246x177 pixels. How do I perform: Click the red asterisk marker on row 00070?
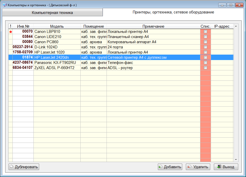point(11,32)
